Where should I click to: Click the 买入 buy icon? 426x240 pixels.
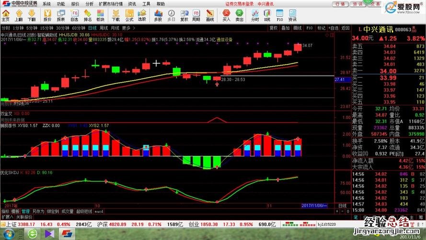227,16
